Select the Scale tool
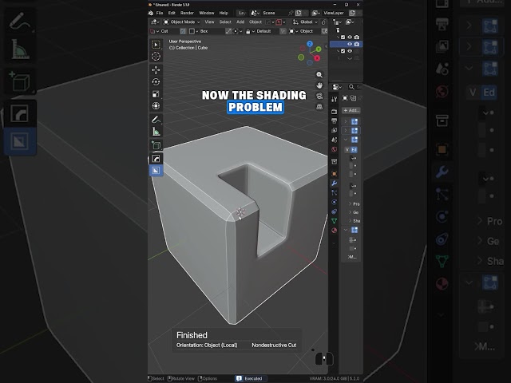 pos(156,94)
